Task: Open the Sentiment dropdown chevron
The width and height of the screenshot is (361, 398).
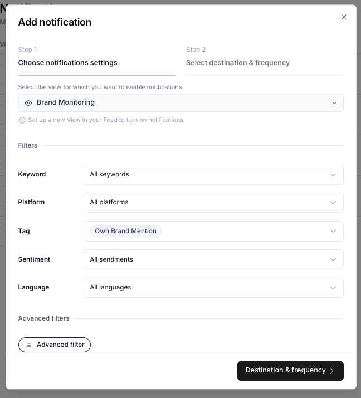Action: 333,260
